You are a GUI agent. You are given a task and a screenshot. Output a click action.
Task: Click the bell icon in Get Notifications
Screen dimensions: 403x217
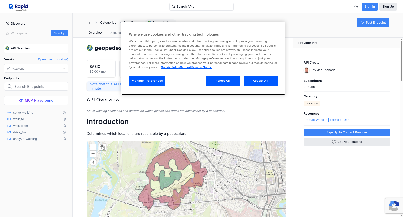pyautogui.click(x=334, y=142)
